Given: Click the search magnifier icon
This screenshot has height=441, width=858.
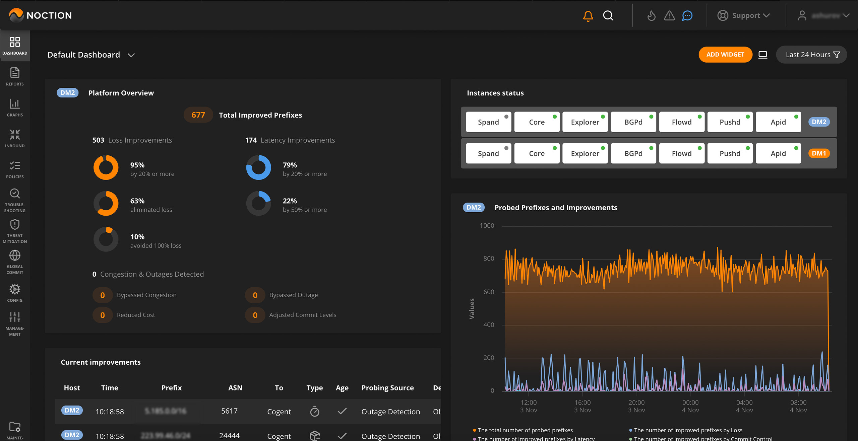Looking at the screenshot, I should (608, 16).
